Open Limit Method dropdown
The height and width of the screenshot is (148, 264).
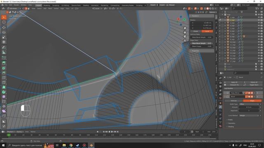[x=249, y=116]
